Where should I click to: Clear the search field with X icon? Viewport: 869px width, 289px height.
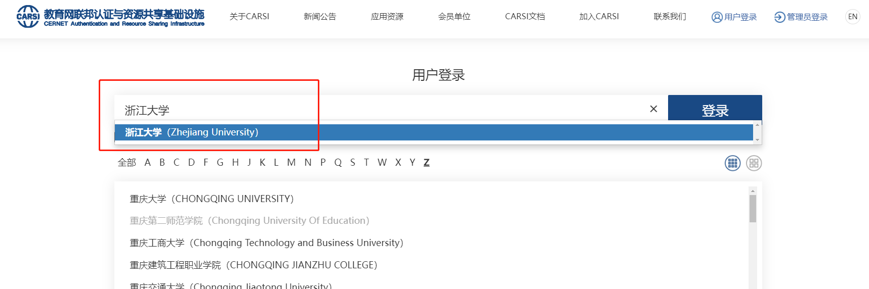click(x=653, y=109)
